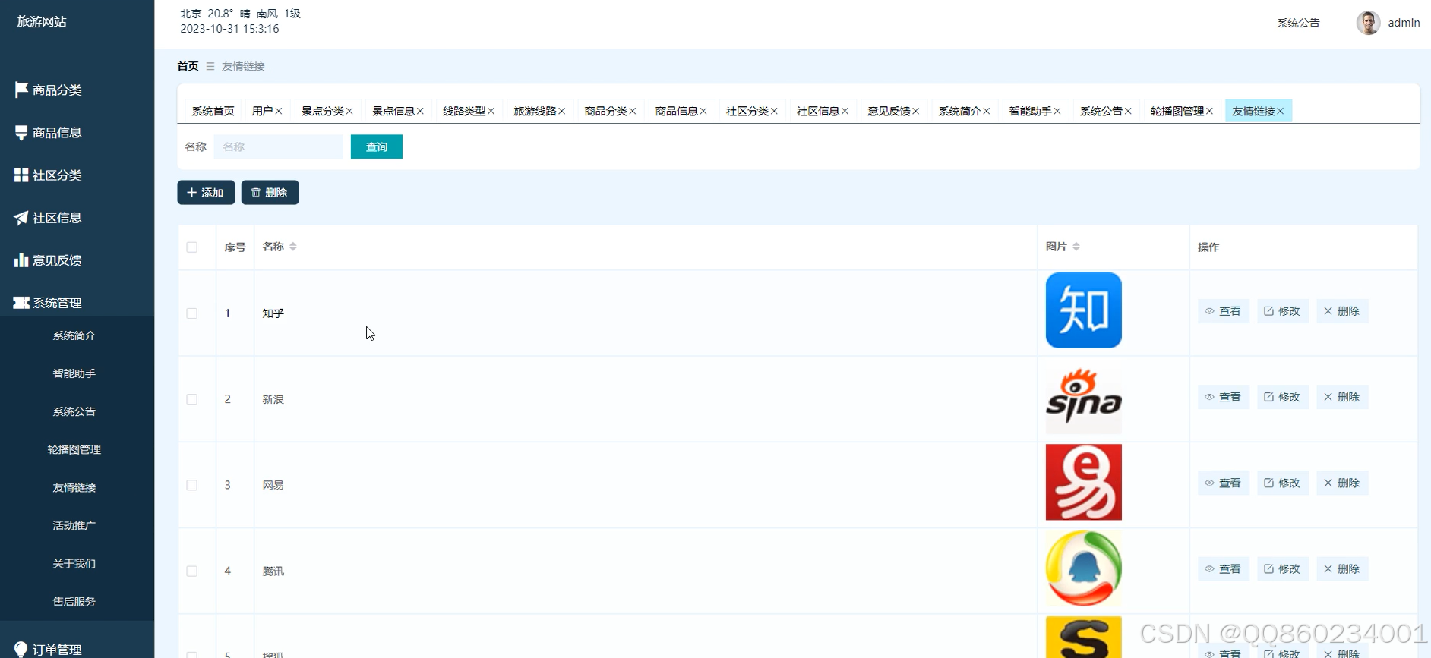The image size is (1431, 658).
Task: Toggle the select-all checkbox in table header
Action: coord(192,247)
